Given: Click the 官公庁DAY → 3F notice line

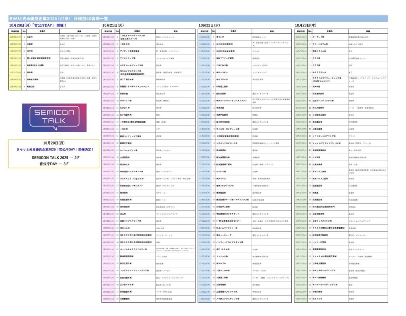Looking at the screenshot, I should tap(54, 163).
